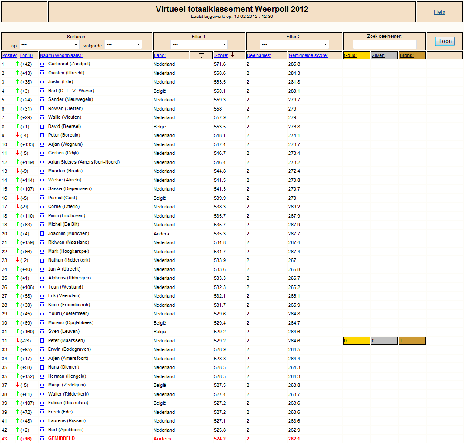
Task: Sort by Gemiddelde score column header
Action: tap(308, 55)
